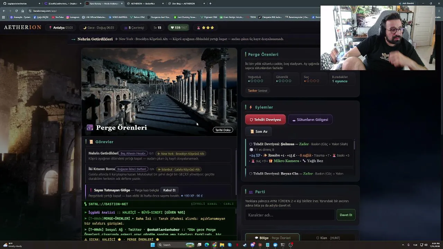This screenshot has height=249, width=443.
Task: Click the scroll icon beside Görevler
Action: tap(91, 142)
